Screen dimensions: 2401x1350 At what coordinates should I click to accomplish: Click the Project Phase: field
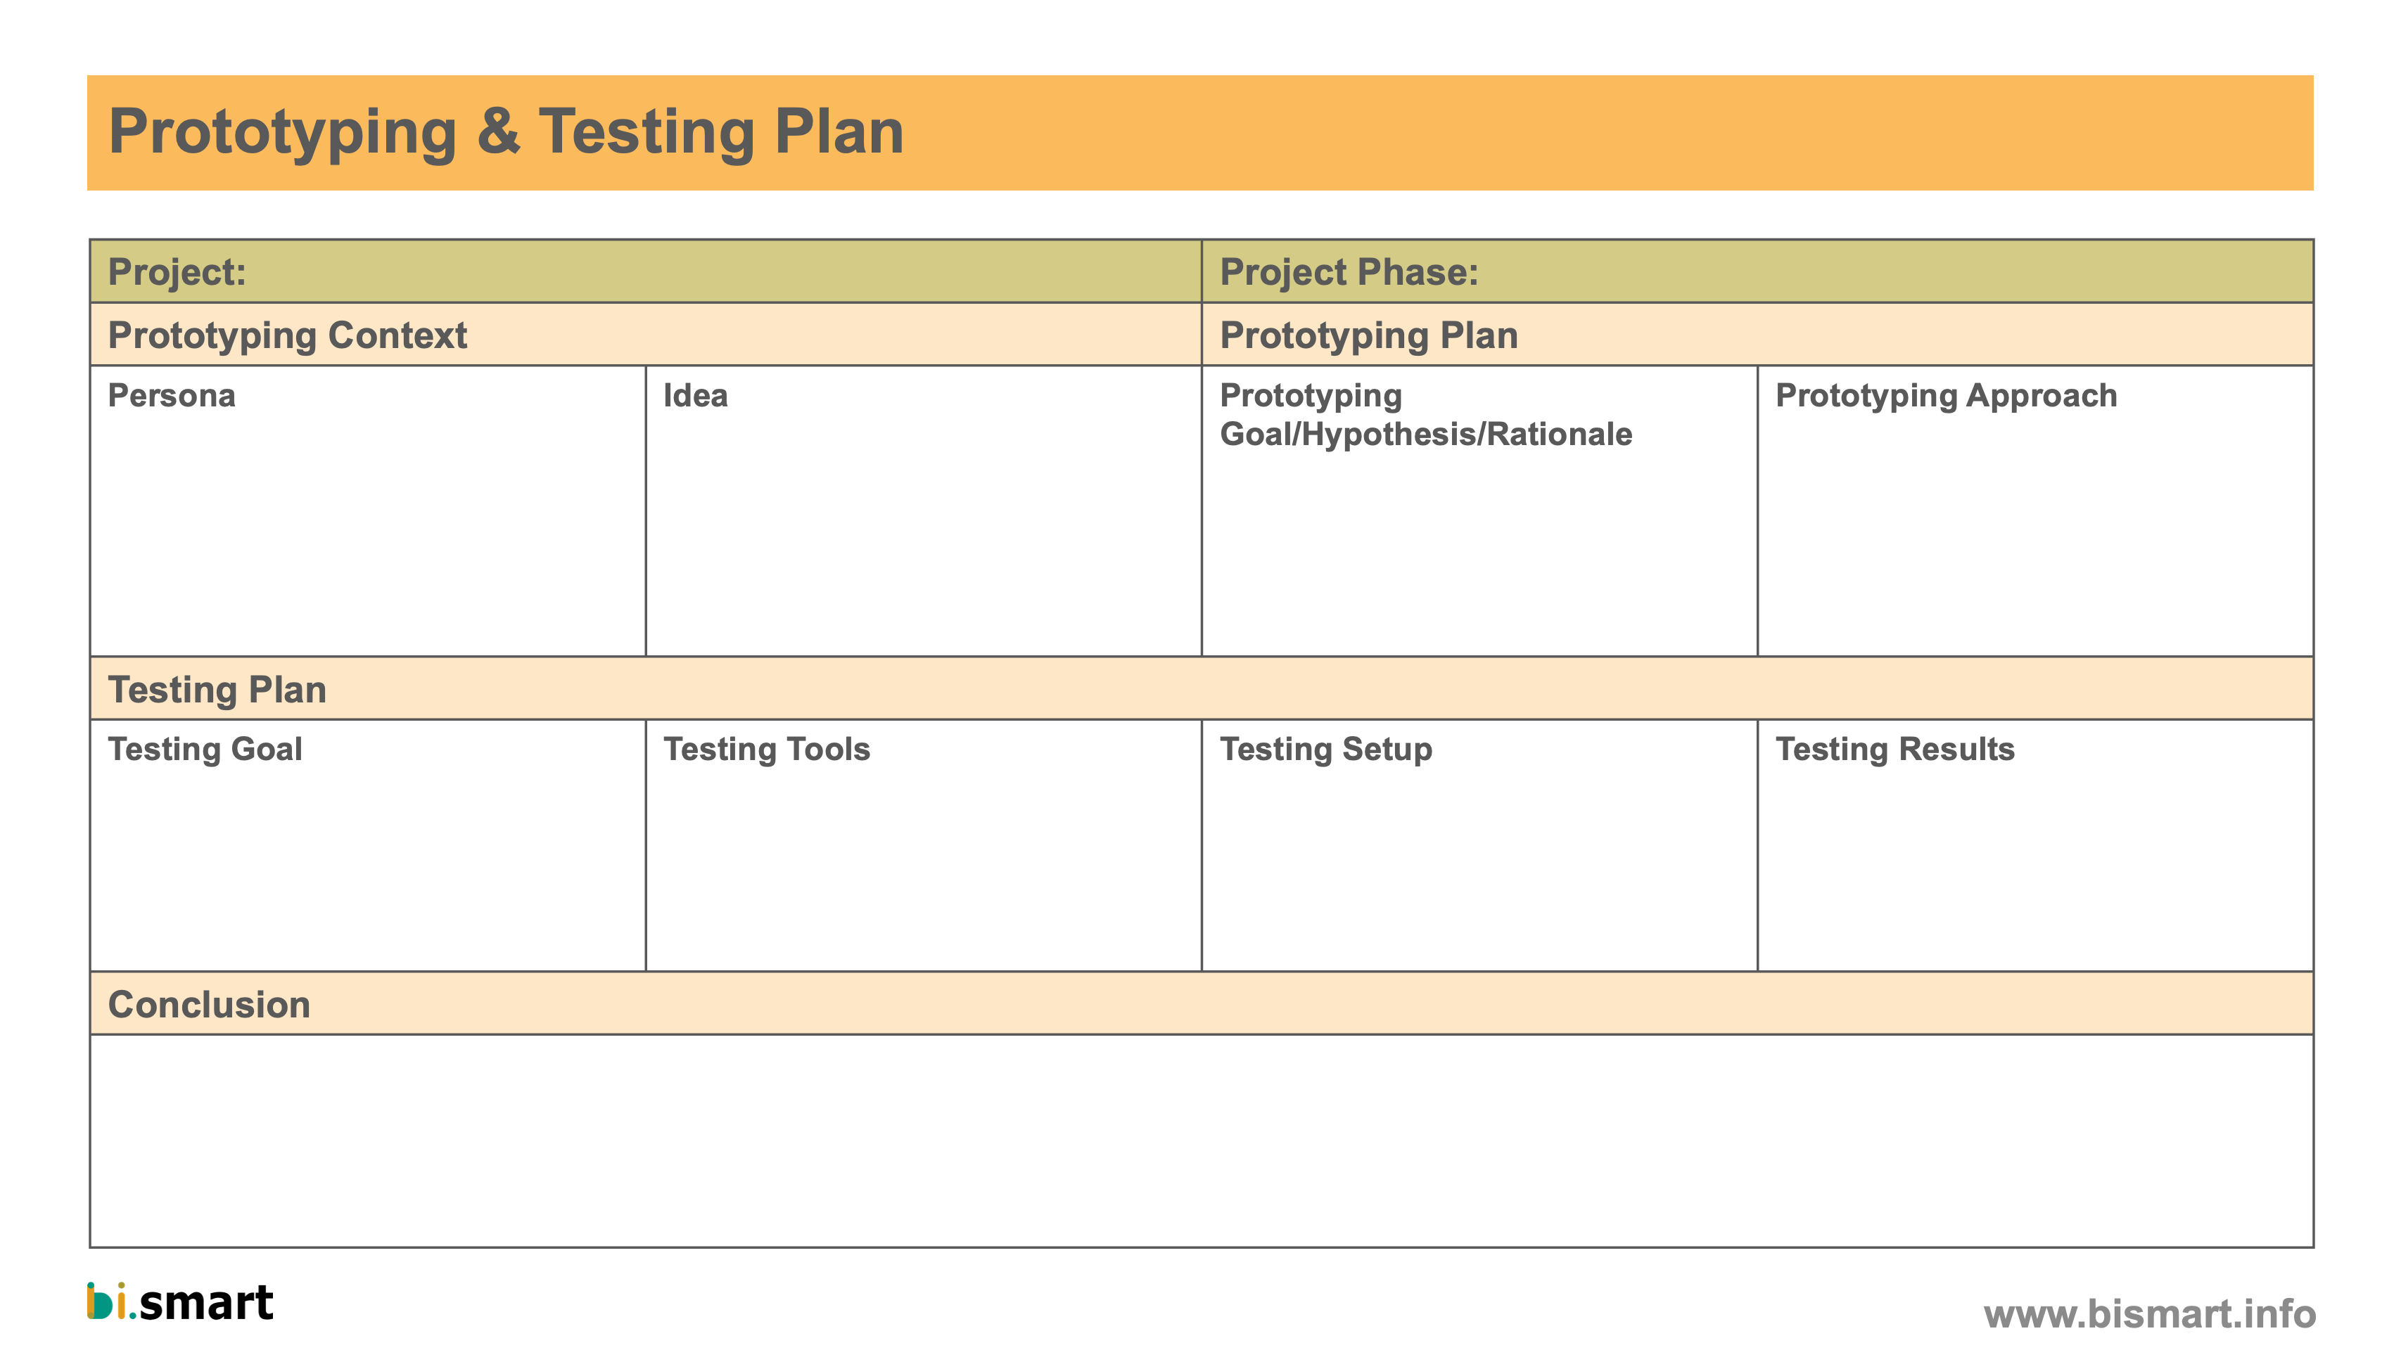(1757, 271)
